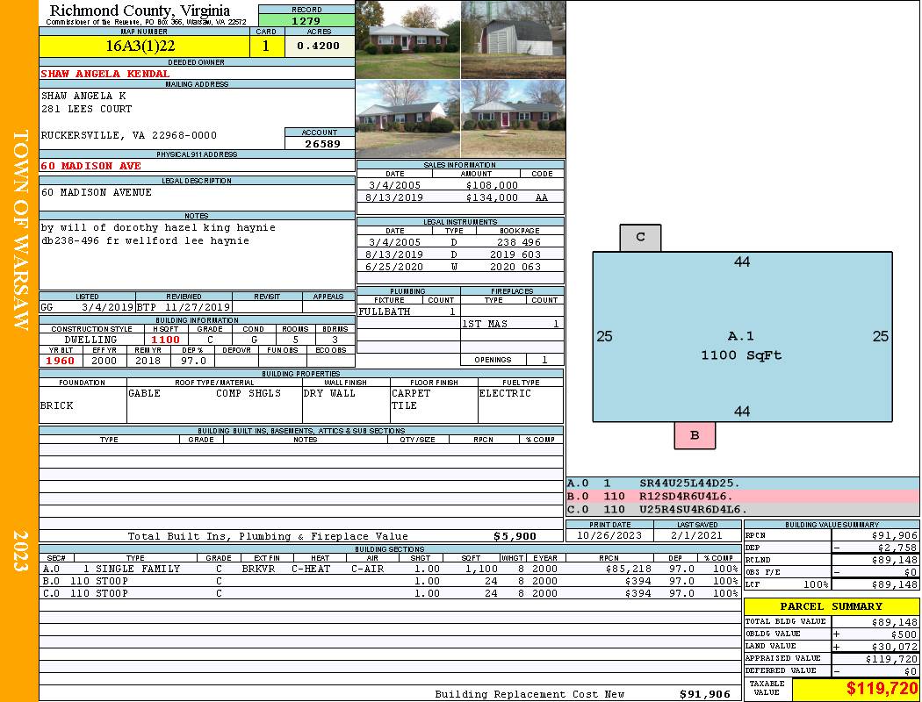Select A.0 SINGLE FAMILY section row
Screen dimensions: 922x702
[390, 569]
